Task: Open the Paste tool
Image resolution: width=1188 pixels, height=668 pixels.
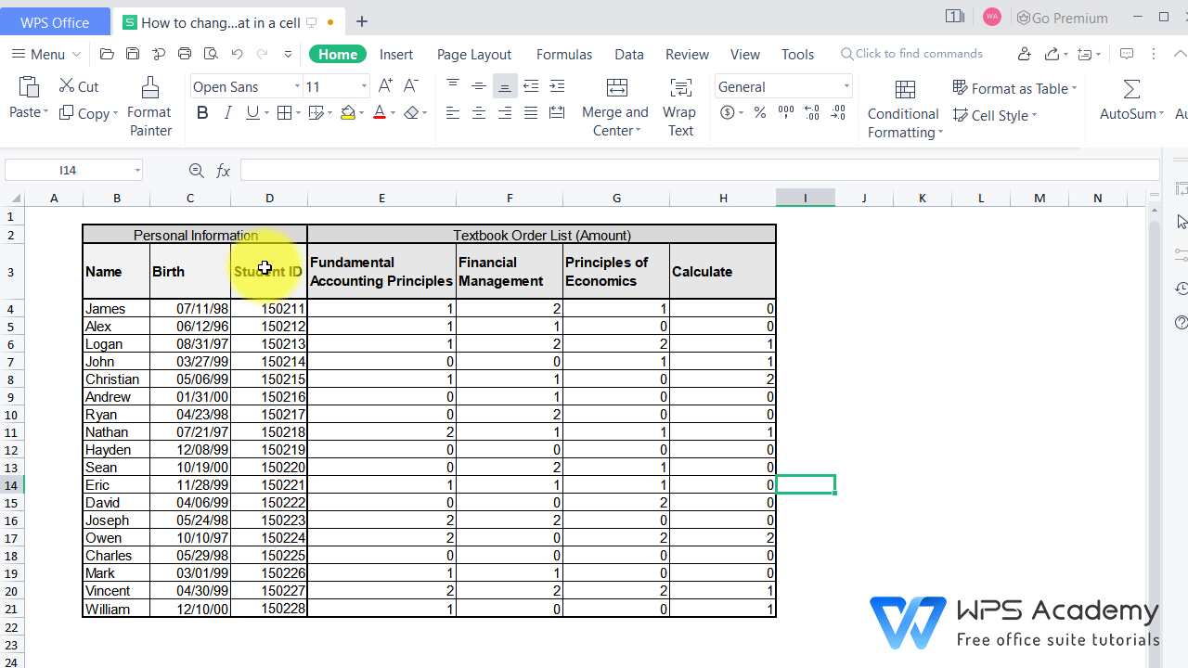Action: [x=28, y=97]
